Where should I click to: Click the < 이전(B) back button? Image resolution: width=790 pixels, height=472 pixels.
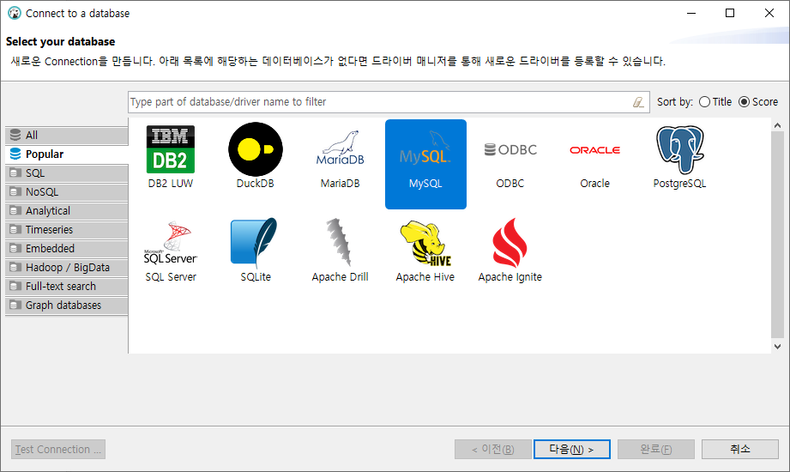click(x=492, y=449)
